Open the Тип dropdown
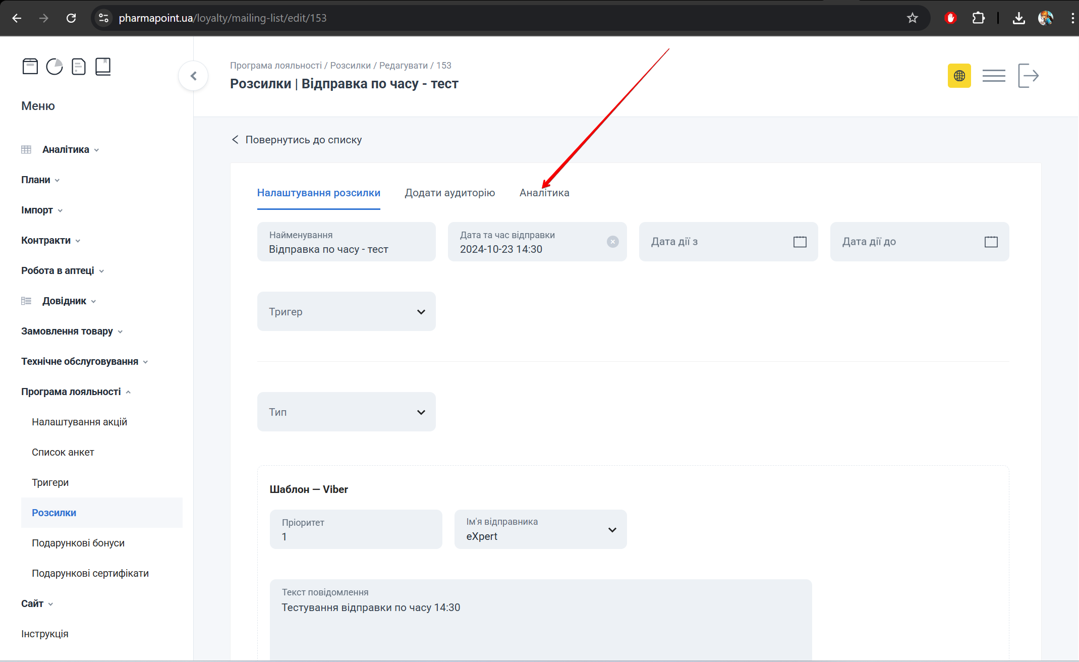Image resolution: width=1079 pixels, height=662 pixels. click(x=346, y=412)
